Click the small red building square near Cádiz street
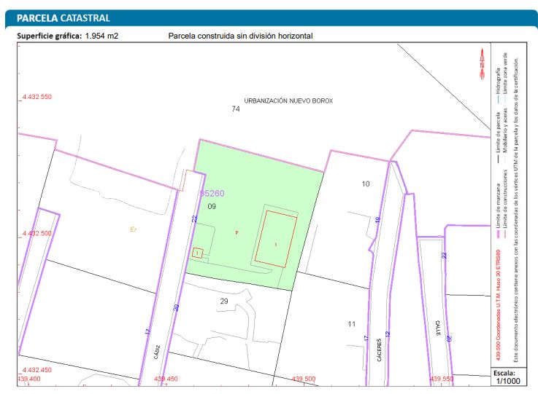Viewport: 538px width, 394px height. tap(197, 253)
